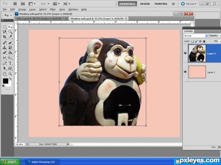Click the lock transparent pixels icon
Viewport: 221px width, 165px height.
click(192, 41)
